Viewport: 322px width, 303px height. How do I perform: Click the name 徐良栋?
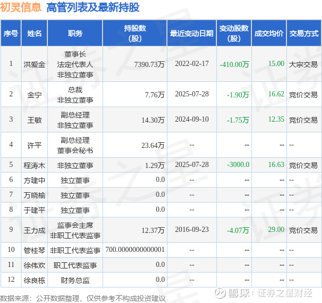(x=35, y=280)
